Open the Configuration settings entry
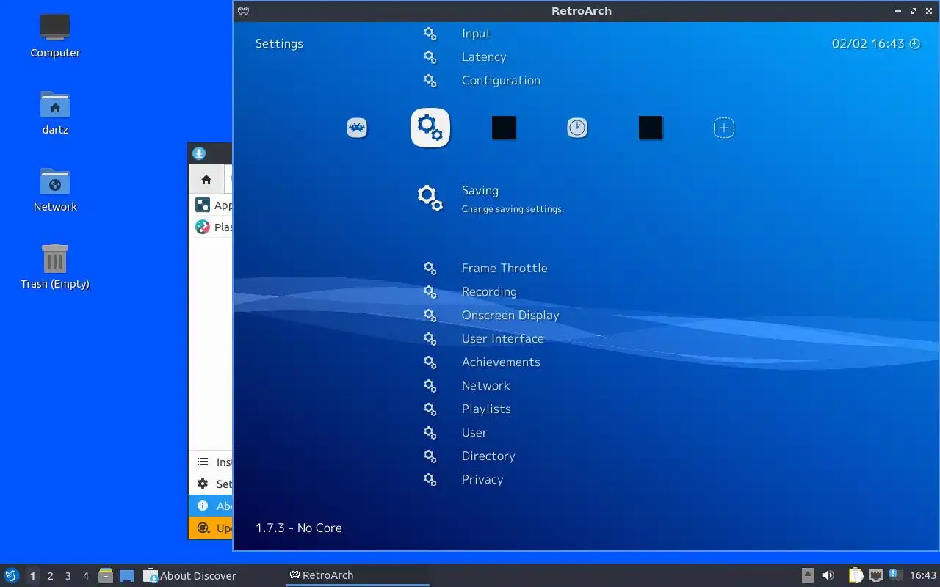This screenshot has height=587, width=940. pos(501,81)
